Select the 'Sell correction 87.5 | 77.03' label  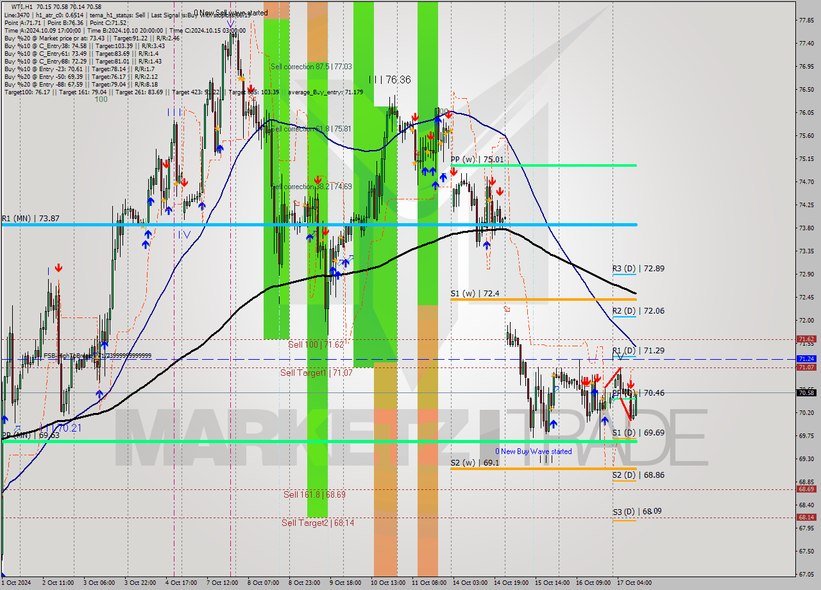tap(311, 66)
